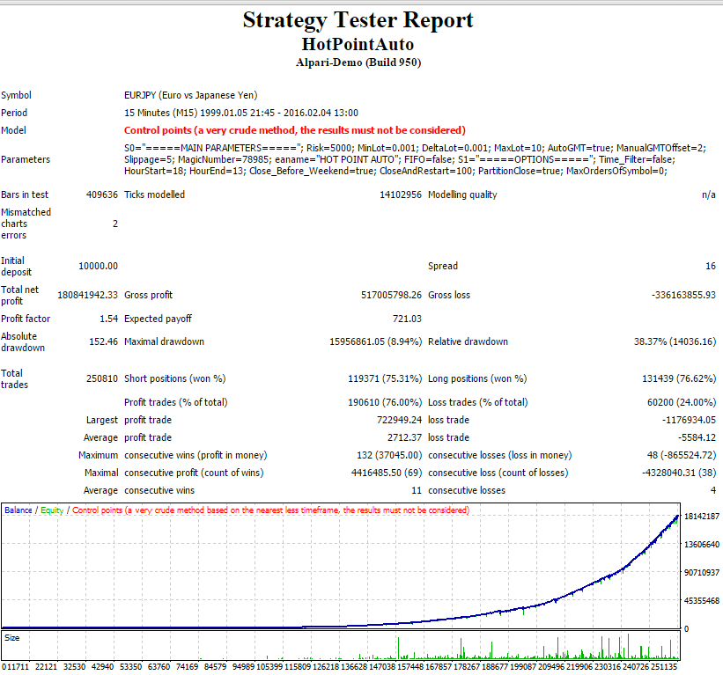Viewport: 723px width, 675px height.
Task: Click the parameter line starting 'HourStart=18'
Action: [x=395, y=171]
